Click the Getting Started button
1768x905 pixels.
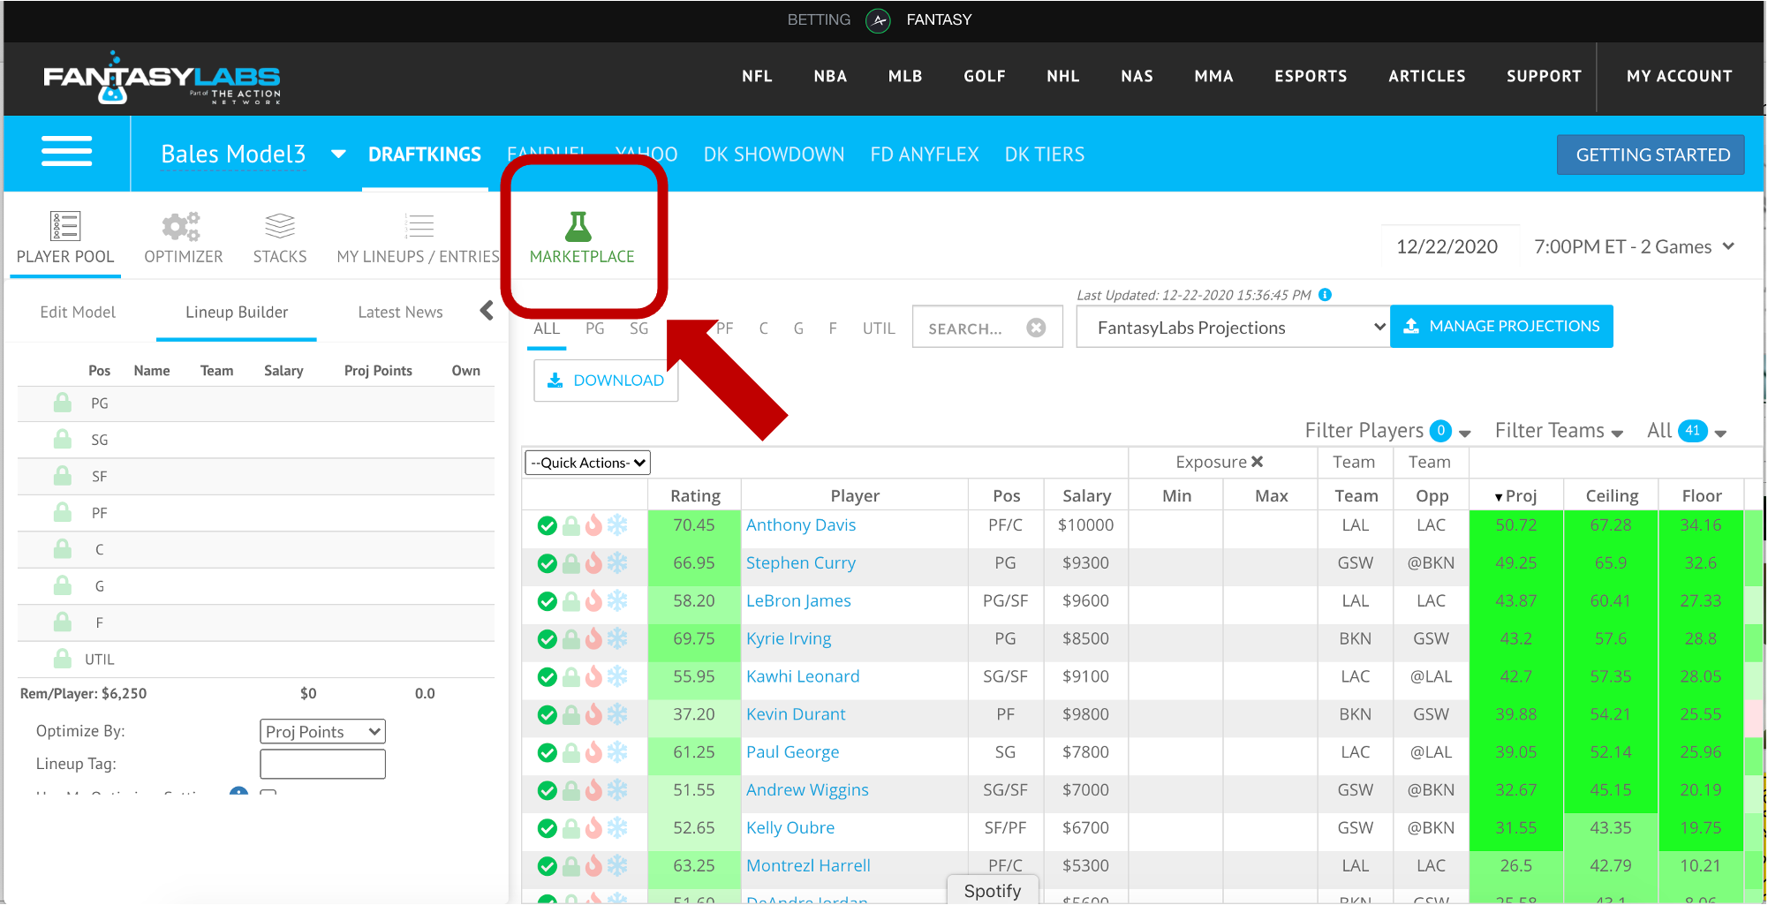1652,155
